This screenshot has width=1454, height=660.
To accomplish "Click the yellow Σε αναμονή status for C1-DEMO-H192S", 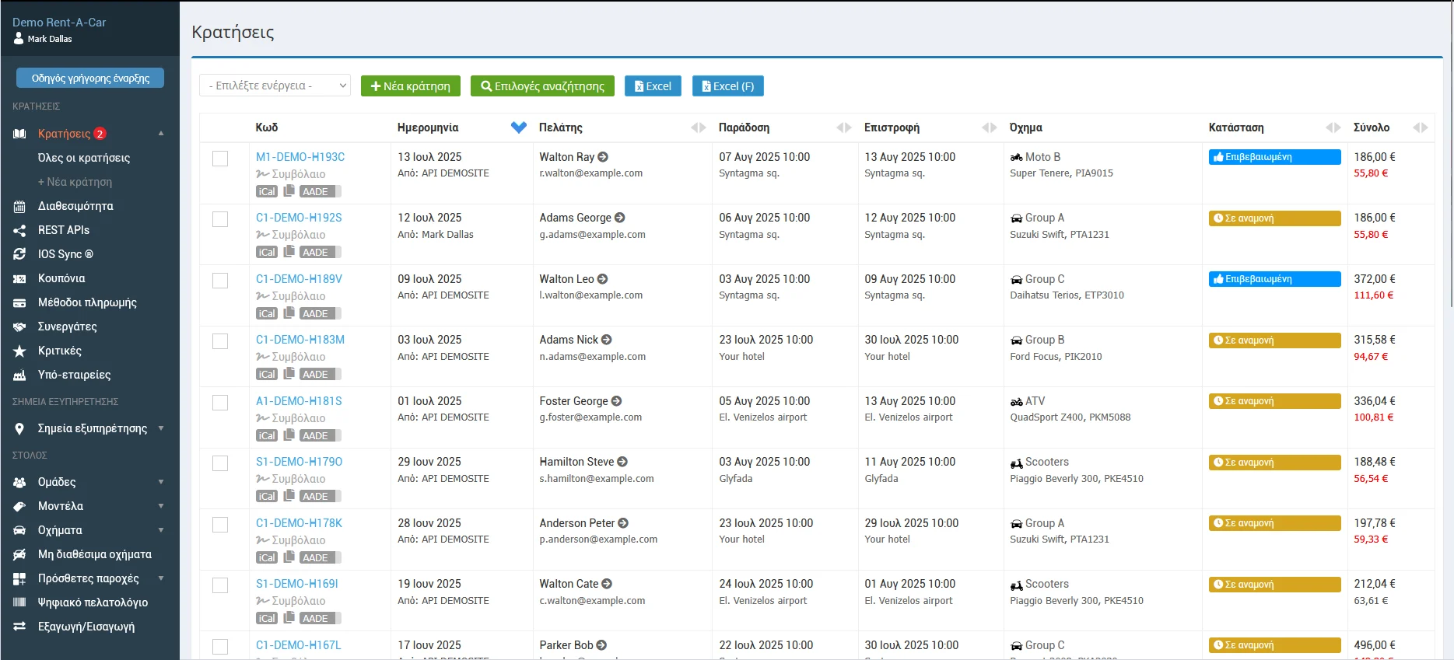I will [1274, 218].
